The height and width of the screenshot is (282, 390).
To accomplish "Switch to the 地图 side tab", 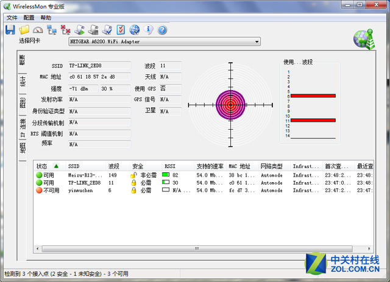I will click(x=23, y=148).
